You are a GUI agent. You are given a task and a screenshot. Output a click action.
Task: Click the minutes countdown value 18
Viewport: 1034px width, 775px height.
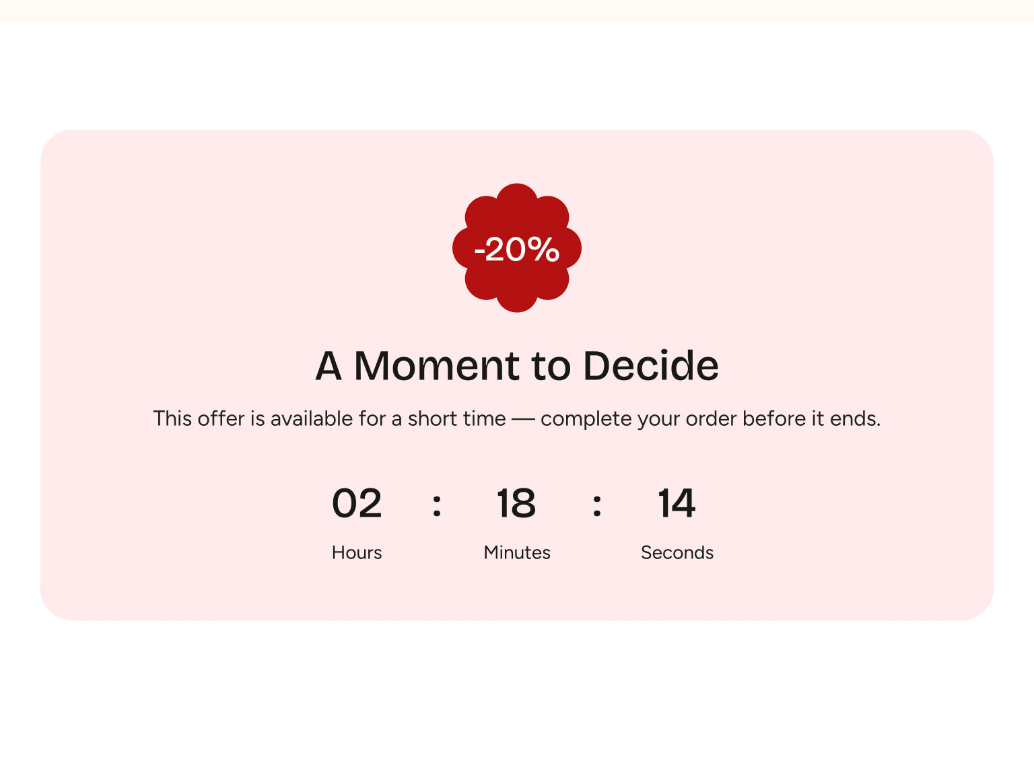pyautogui.click(x=516, y=503)
